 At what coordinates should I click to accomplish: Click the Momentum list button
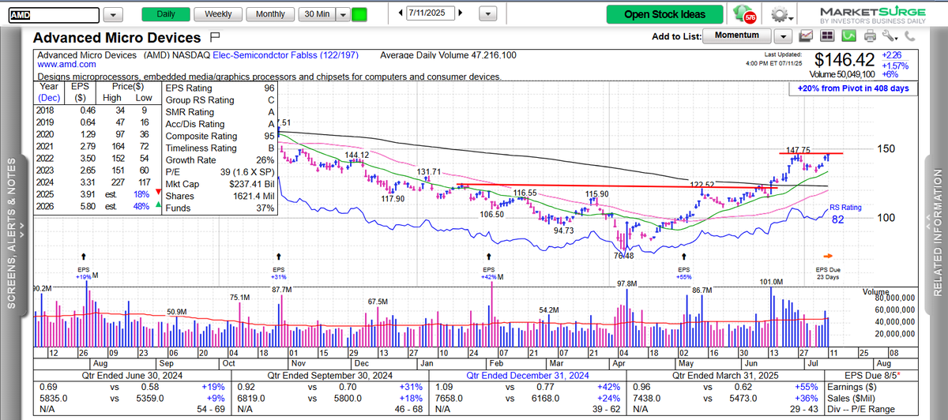[x=736, y=36]
